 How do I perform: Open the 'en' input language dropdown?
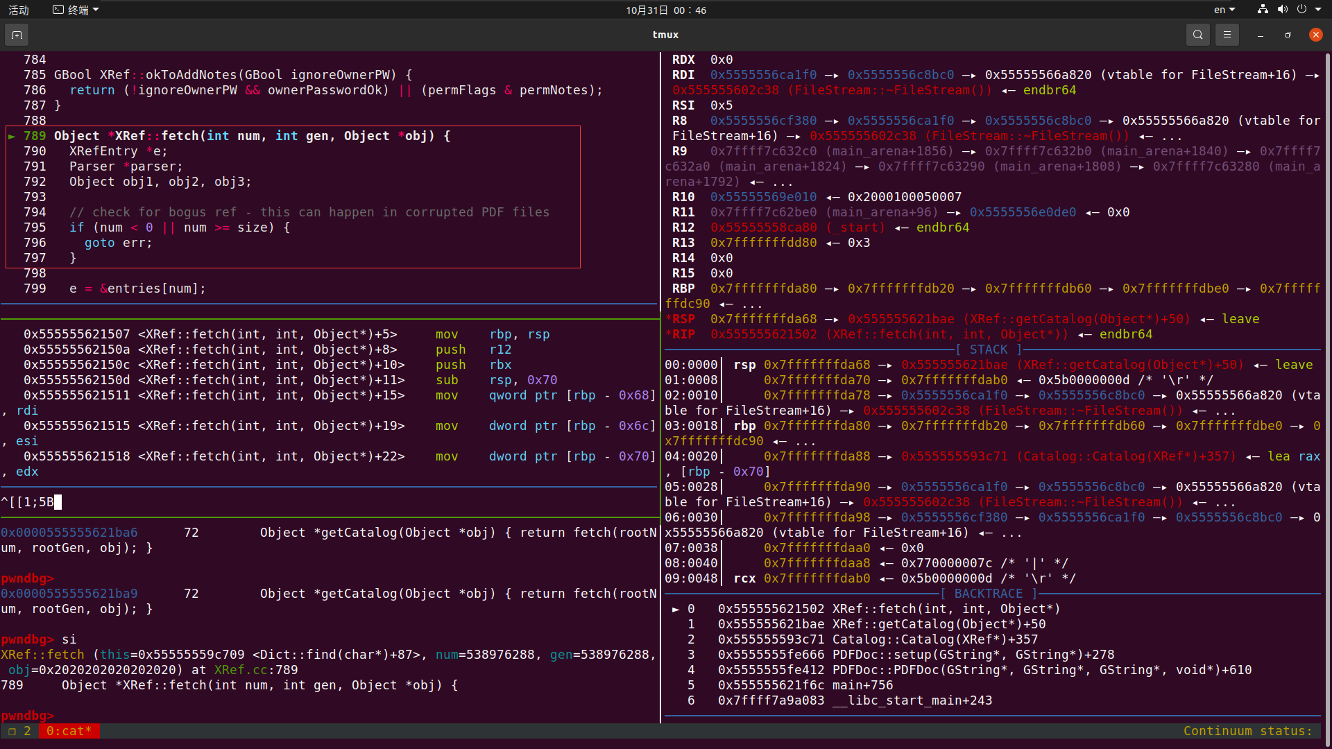1224,10
